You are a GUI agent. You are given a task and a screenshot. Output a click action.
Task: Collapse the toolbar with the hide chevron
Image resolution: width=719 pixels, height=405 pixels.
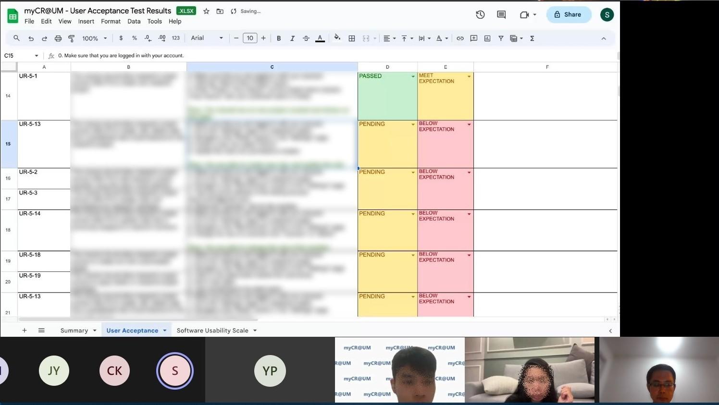[604, 38]
